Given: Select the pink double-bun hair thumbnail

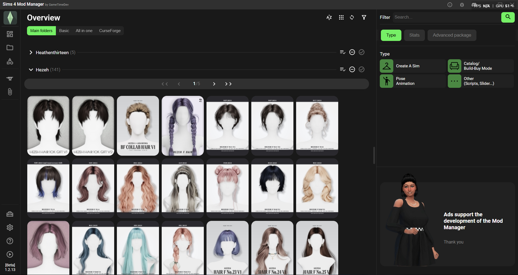Looking at the screenshot, I should pyautogui.click(x=228, y=188).
